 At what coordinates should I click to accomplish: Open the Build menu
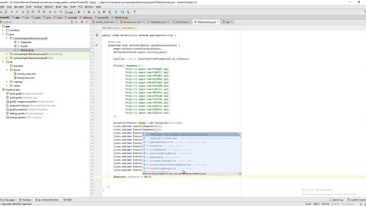pos(58,7)
